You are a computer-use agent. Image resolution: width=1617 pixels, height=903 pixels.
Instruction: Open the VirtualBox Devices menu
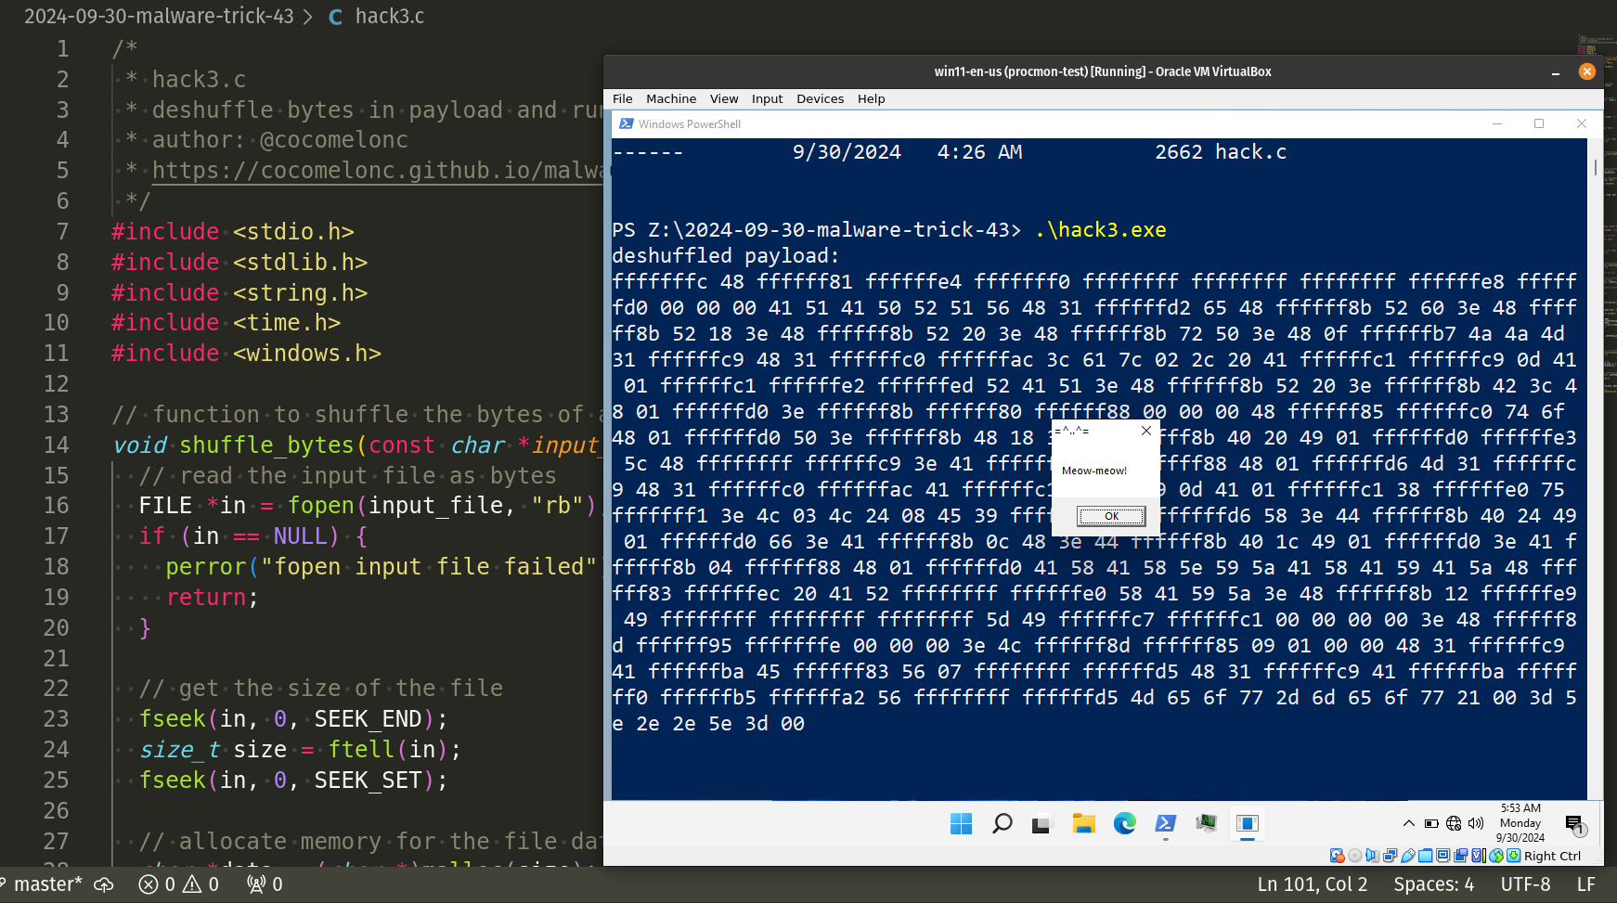coord(820,98)
